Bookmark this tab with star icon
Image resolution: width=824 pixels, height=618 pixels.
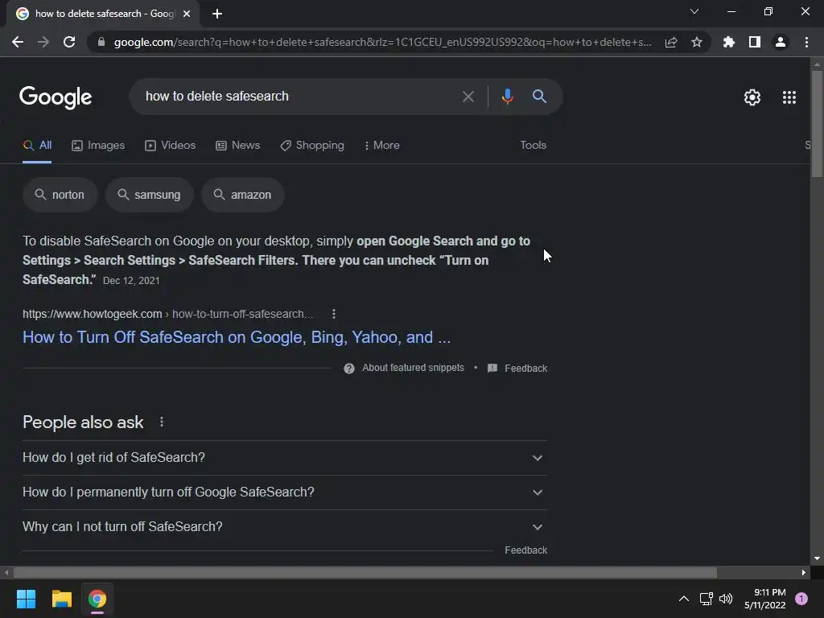(697, 42)
